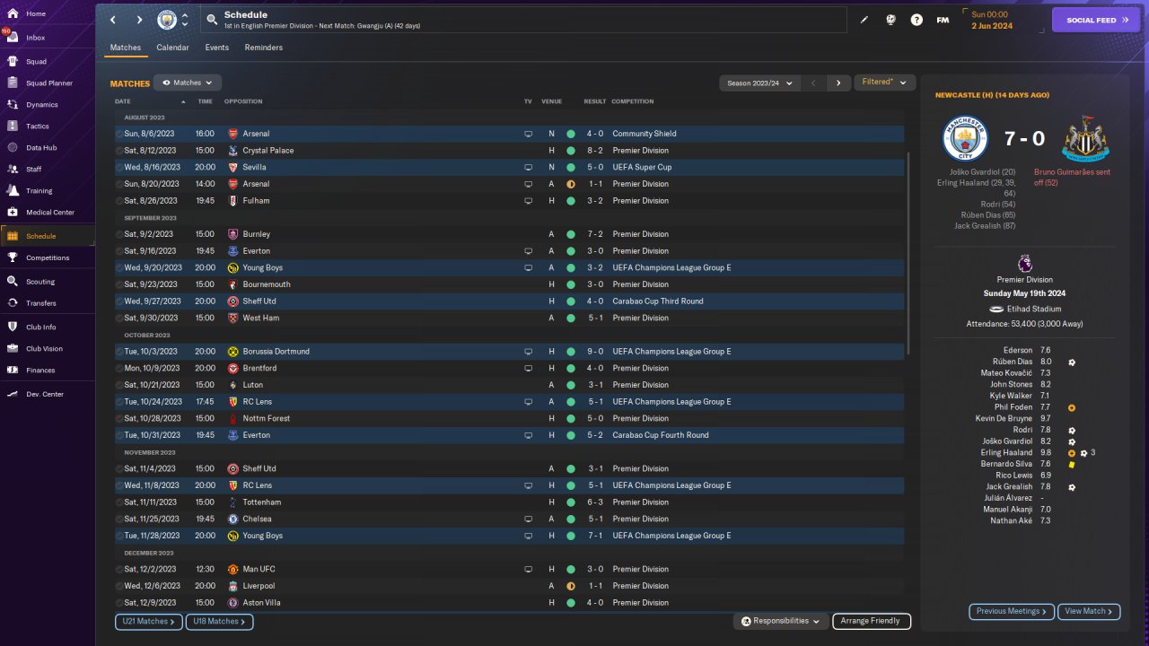Click the forward navigation arrow

pyautogui.click(x=139, y=20)
